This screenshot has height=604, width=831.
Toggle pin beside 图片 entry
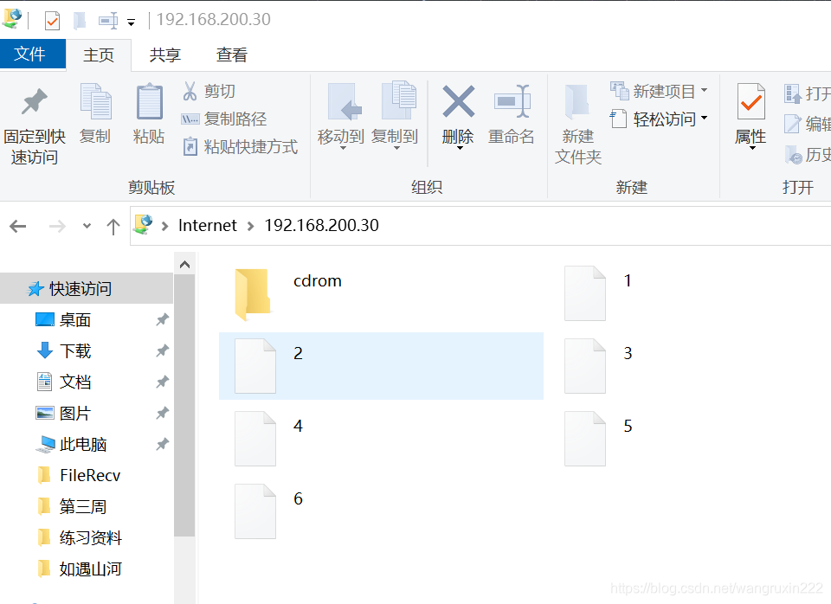(x=161, y=413)
